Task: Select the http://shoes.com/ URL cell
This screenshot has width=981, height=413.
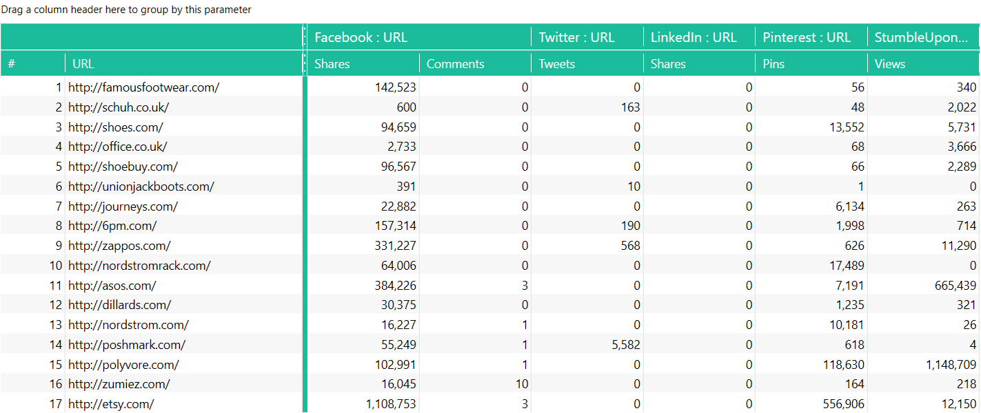Action: 183,127
